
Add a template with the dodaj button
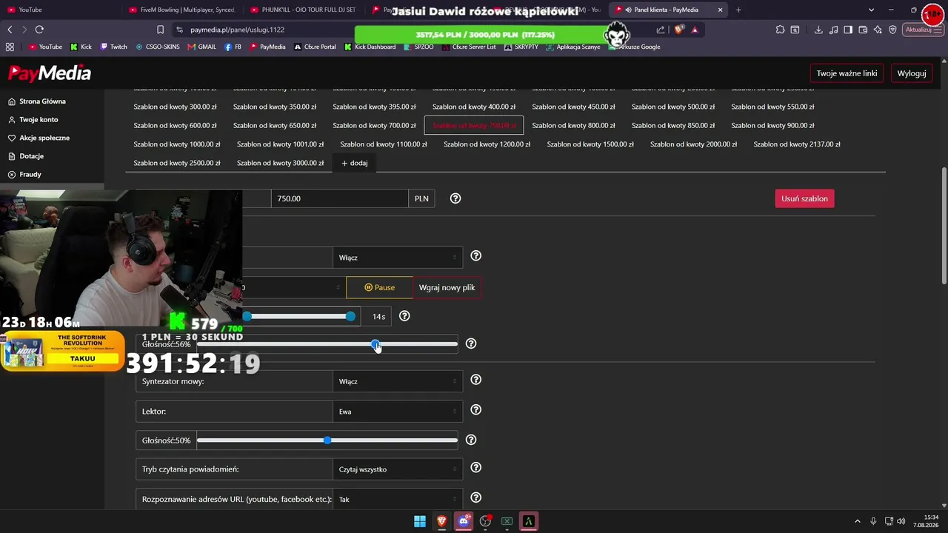pyautogui.click(x=355, y=163)
